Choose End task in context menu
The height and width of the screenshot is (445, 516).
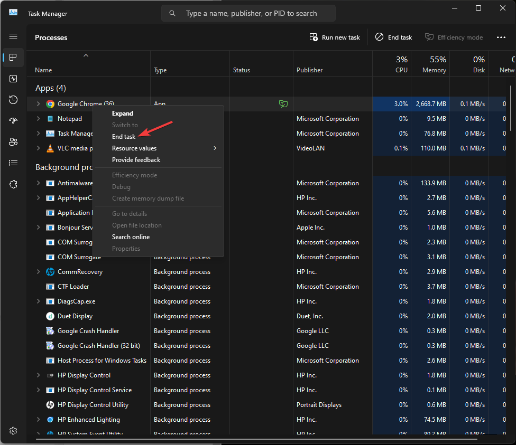[124, 137]
